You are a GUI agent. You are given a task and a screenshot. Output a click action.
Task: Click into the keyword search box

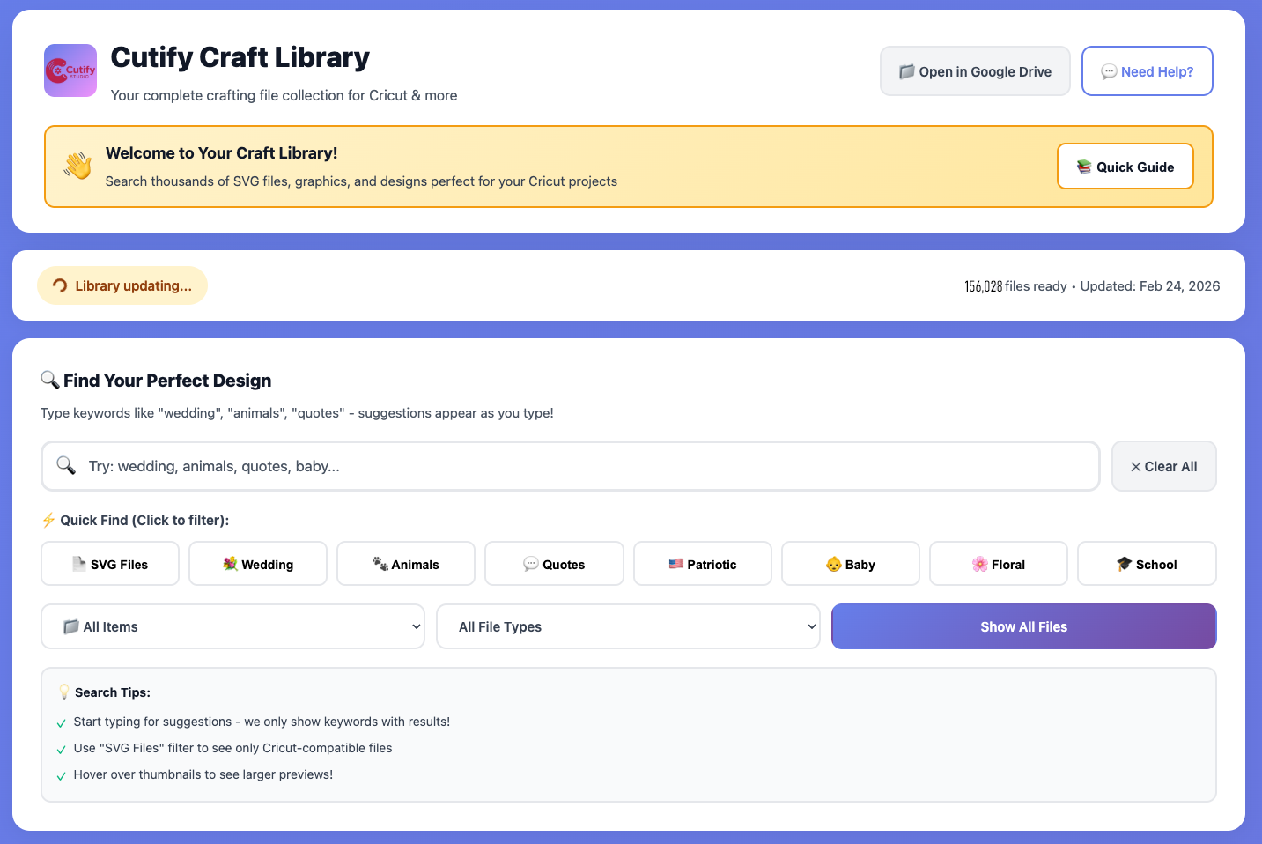click(571, 466)
